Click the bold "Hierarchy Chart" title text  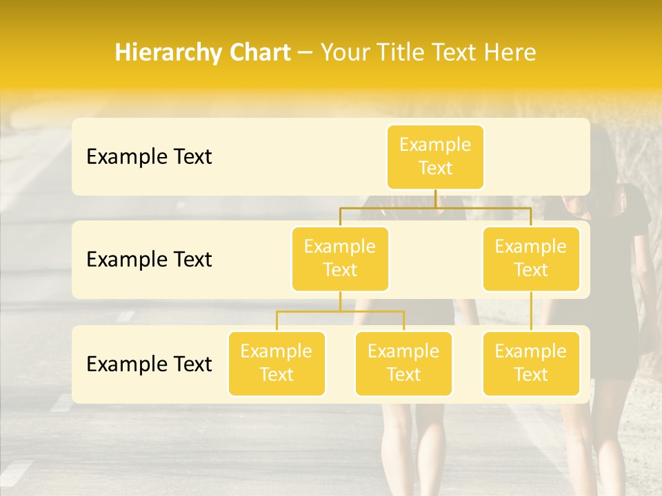(x=203, y=52)
